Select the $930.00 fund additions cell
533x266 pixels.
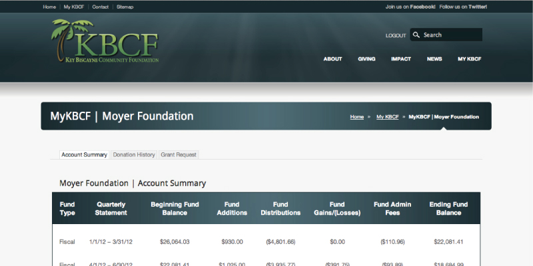click(232, 242)
